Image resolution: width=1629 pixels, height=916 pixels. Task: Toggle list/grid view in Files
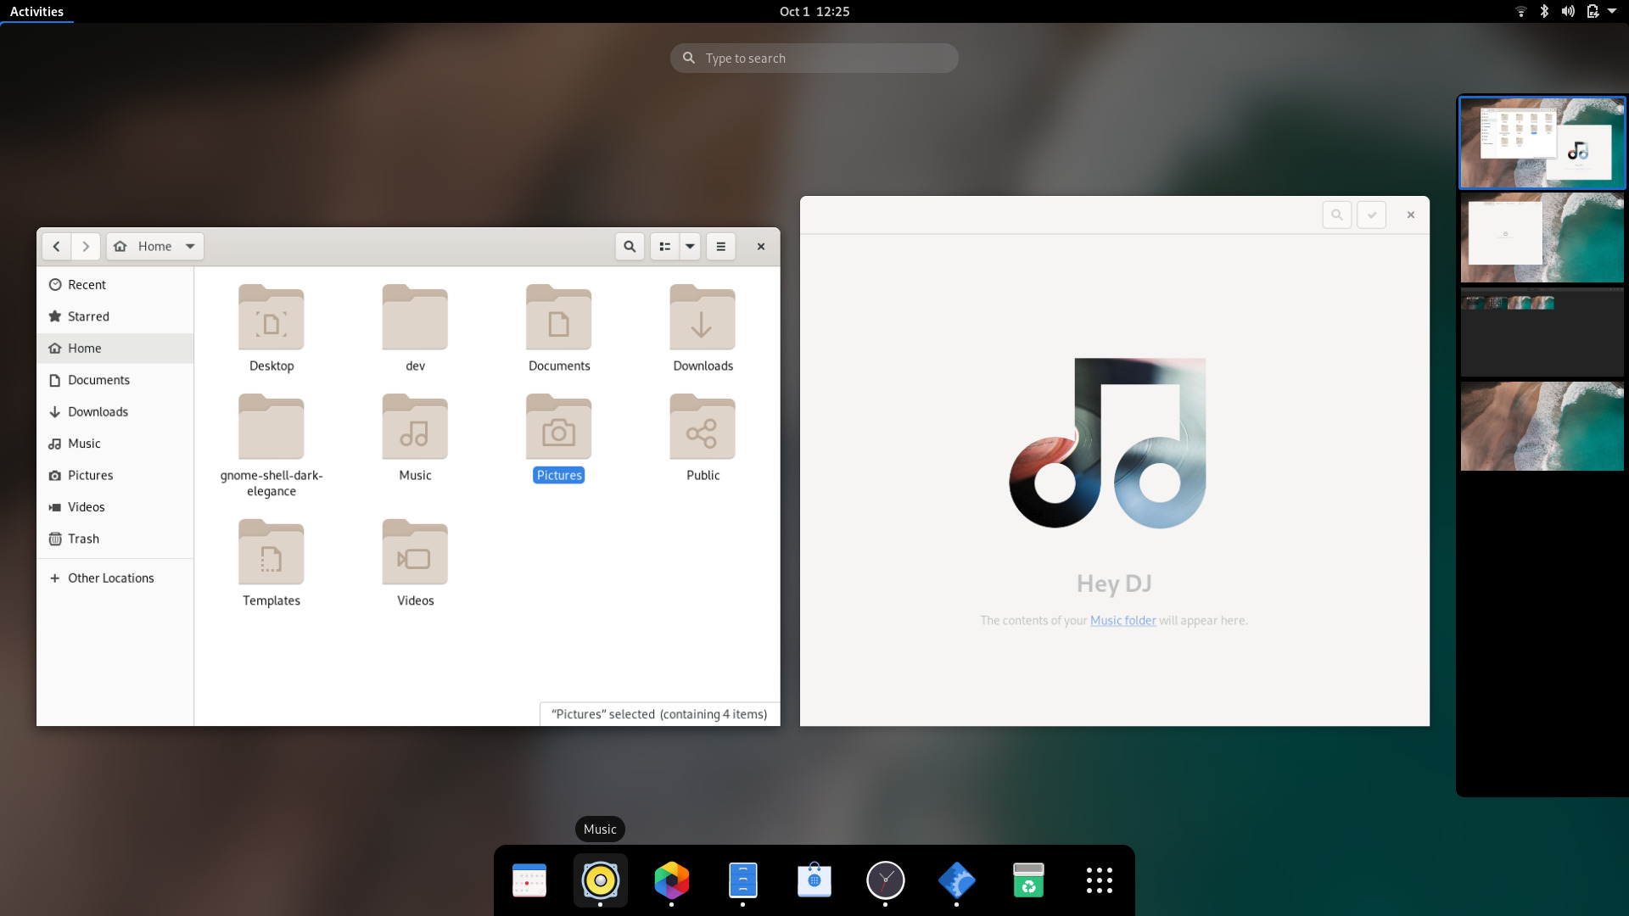[x=665, y=247]
